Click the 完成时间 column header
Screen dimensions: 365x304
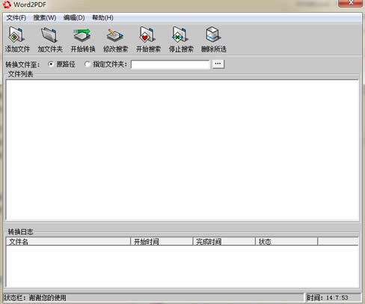(x=224, y=241)
